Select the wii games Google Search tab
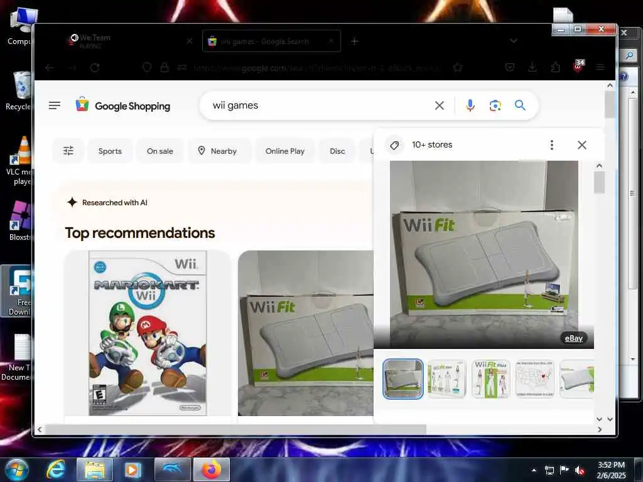The width and height of the screenshot is (643, 482). pyautogui.click(x=271, y=41)
